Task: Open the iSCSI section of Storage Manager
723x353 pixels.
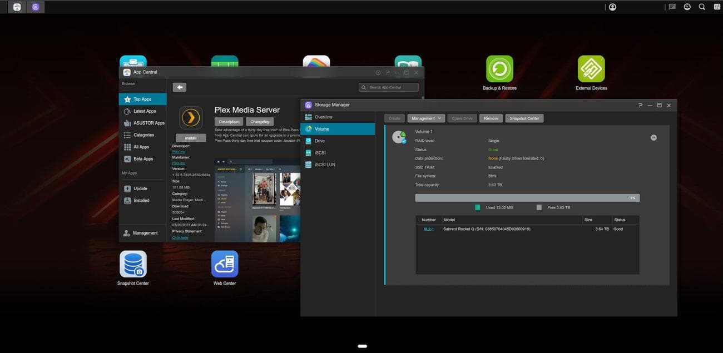Action: click(x=320, y=152)
